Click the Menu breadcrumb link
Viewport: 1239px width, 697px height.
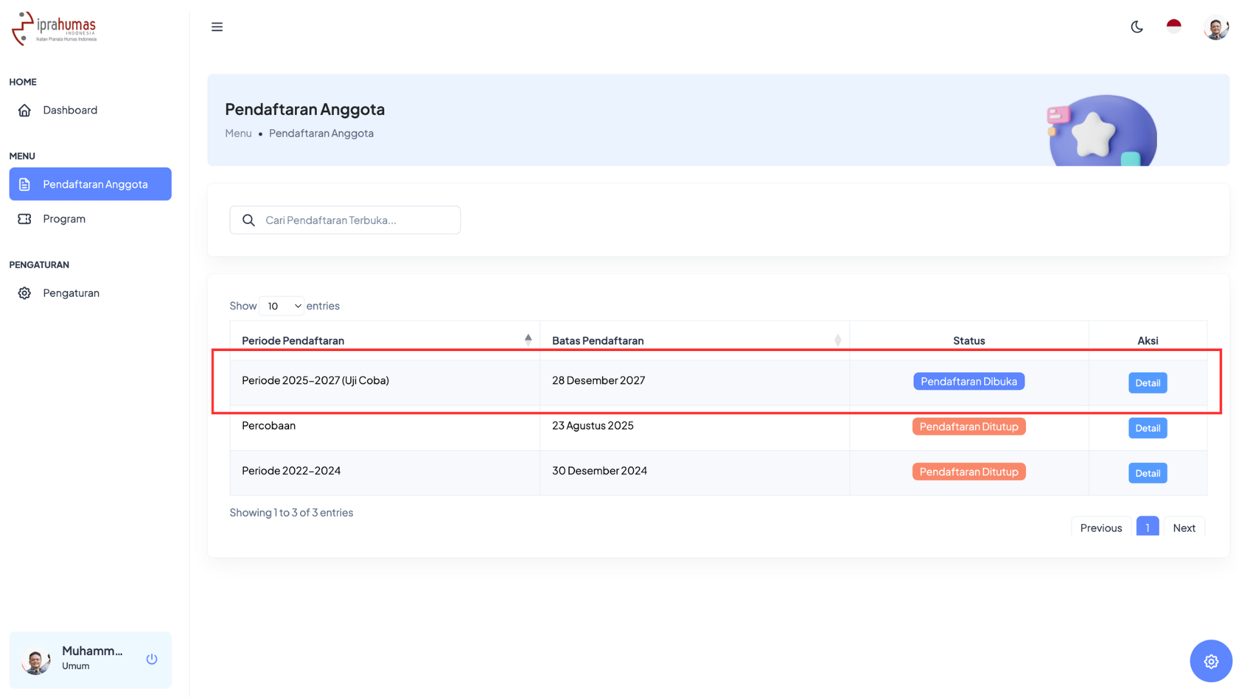pos(238,133)
